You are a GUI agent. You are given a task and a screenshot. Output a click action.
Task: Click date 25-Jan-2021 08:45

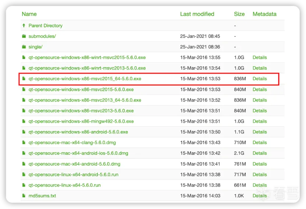click(200, 36)
